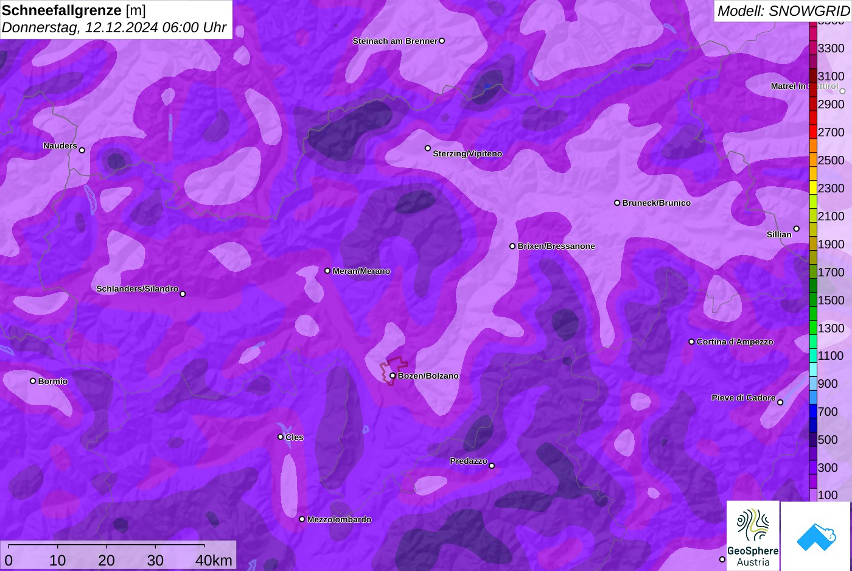Click the Sillian location dot
The height and width of the screenshot is (571, 852).
(797, 229)
